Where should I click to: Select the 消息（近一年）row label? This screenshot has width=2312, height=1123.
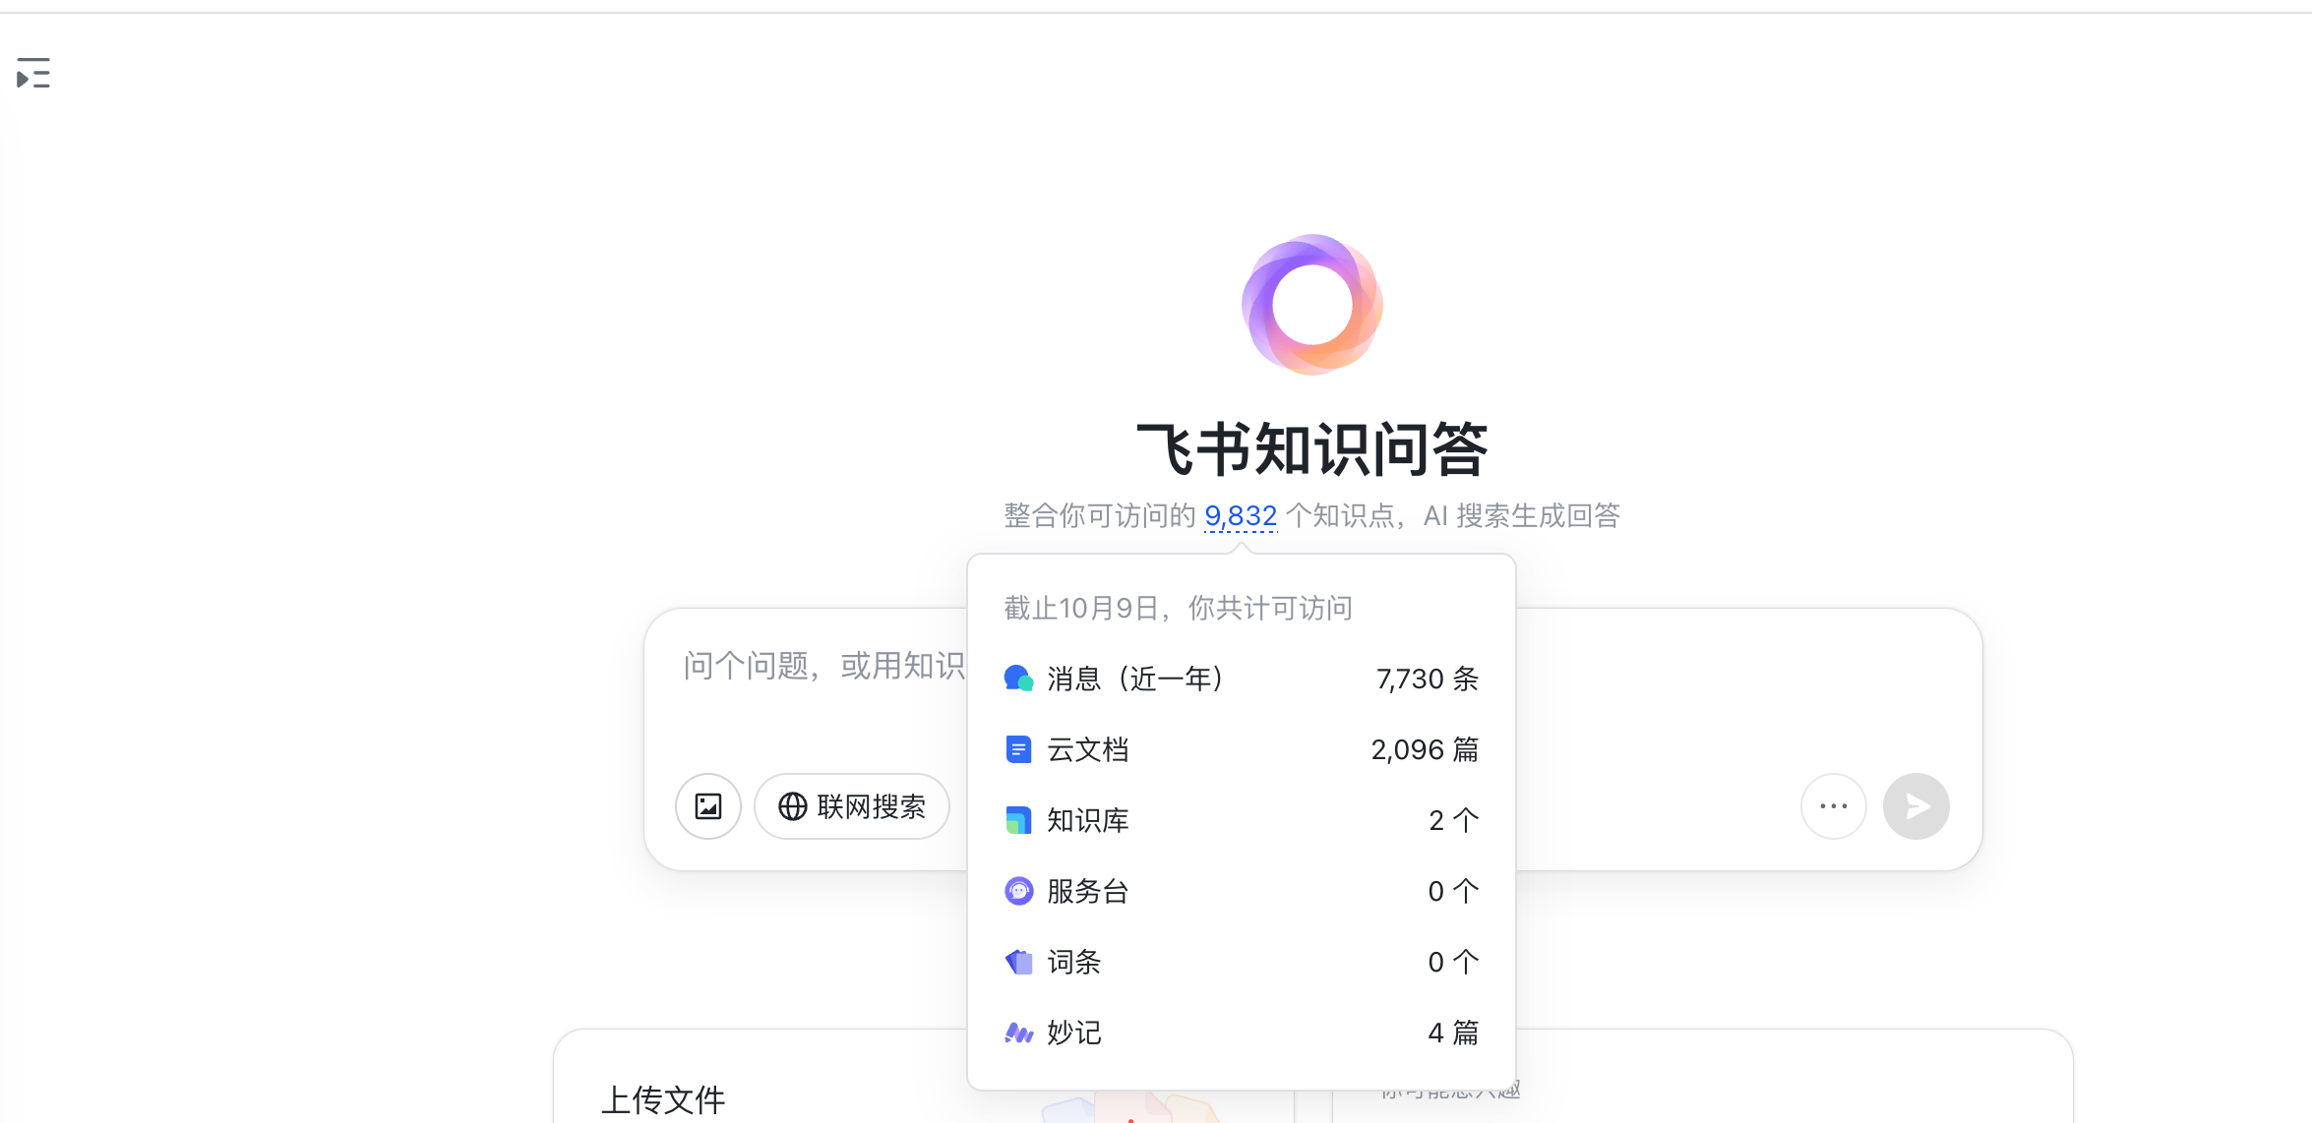(1135, 679)
